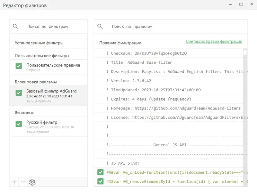
Task: Disable Базовый фильтр AdGuard checkbox
Action: click(x=19, y=93)
